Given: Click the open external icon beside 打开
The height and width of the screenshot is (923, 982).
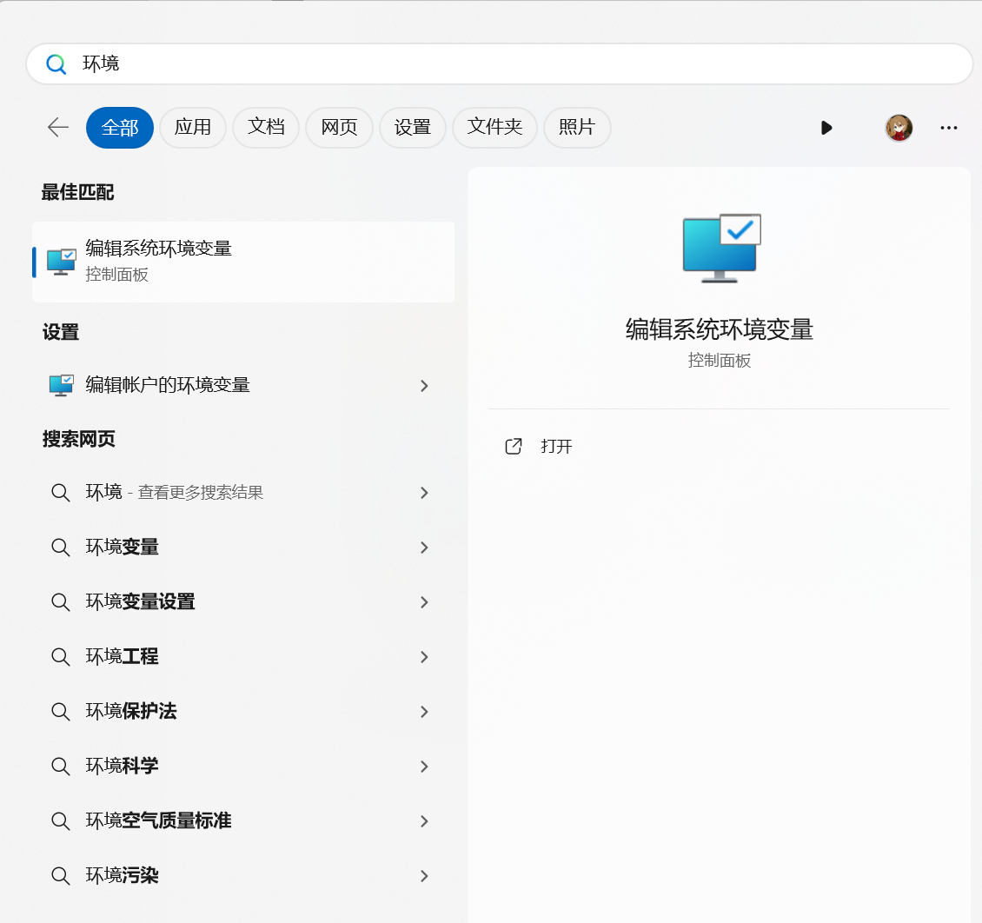Looking at the screenshot, I should pos(514,447).
